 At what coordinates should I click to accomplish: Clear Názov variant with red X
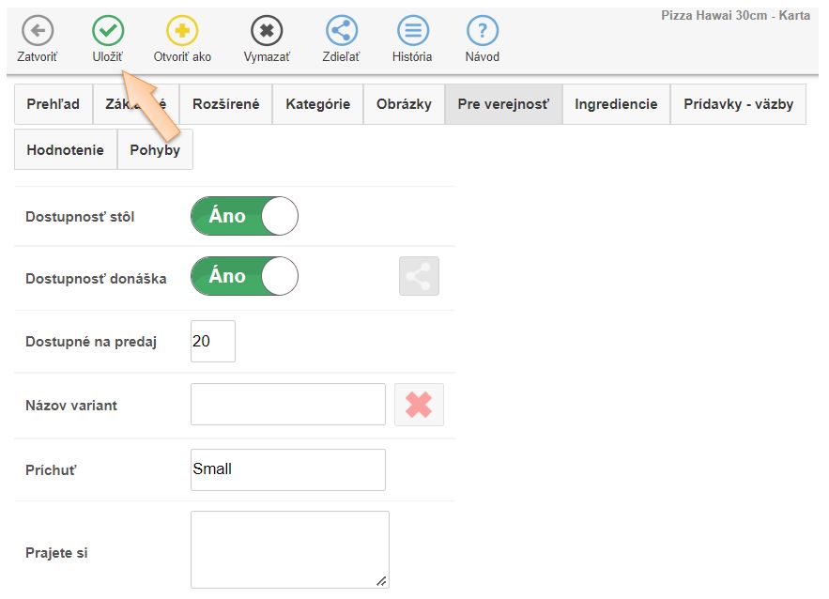point(419,405)
